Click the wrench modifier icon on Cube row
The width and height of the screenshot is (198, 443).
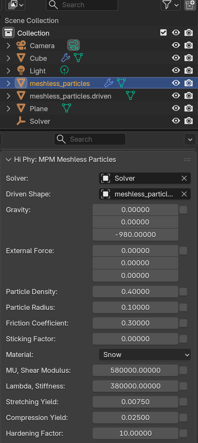point(65,58)
